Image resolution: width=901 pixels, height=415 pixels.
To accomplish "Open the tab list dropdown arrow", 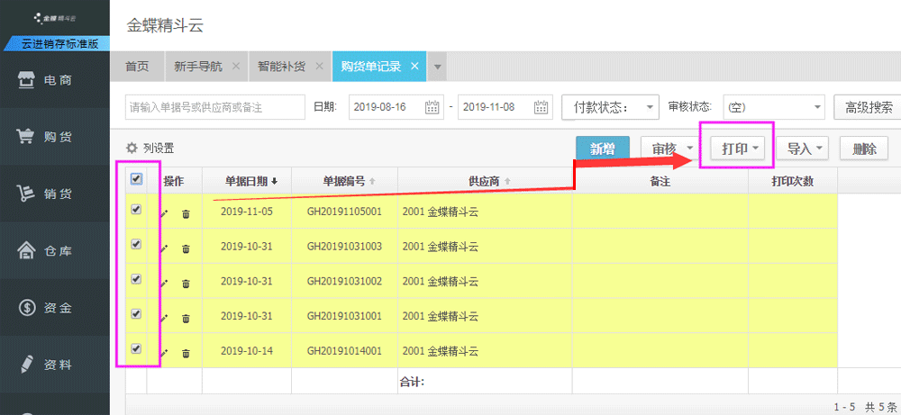I will [437, 67].
